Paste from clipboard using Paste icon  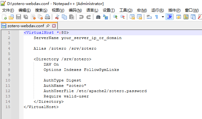[72, 17]
